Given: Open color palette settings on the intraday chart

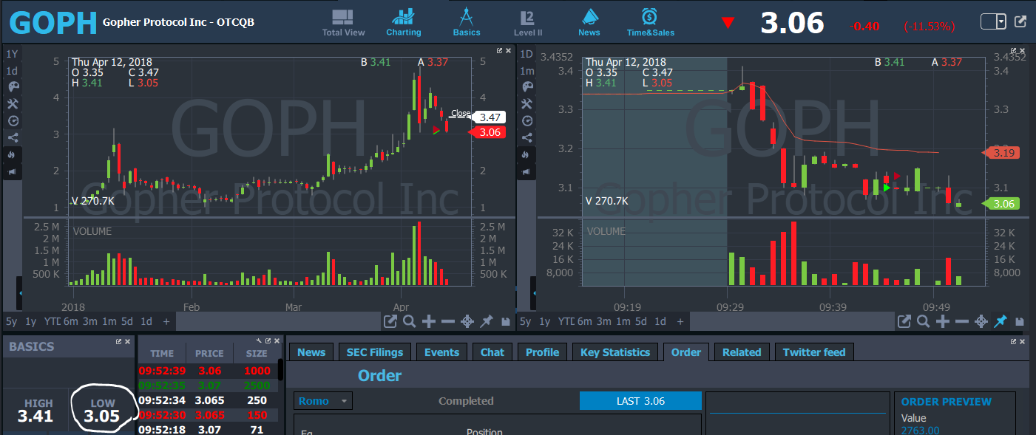Looking at the screenshot, I should pyautogui.click(x=527, y=87).
